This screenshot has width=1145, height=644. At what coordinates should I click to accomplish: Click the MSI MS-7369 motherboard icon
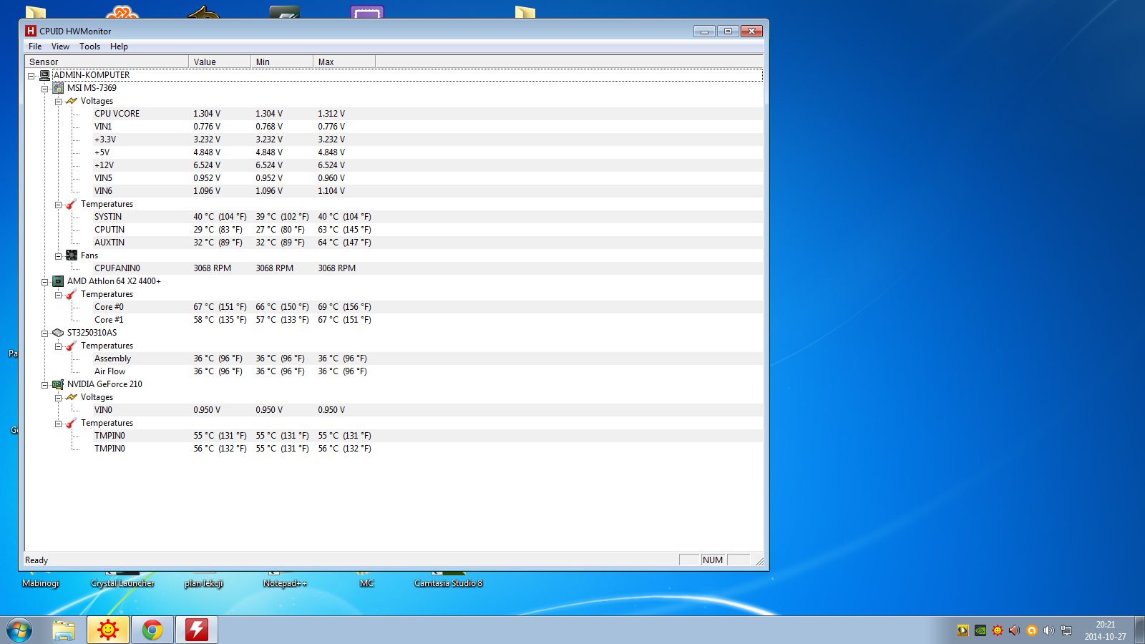[x=58, y=88]
